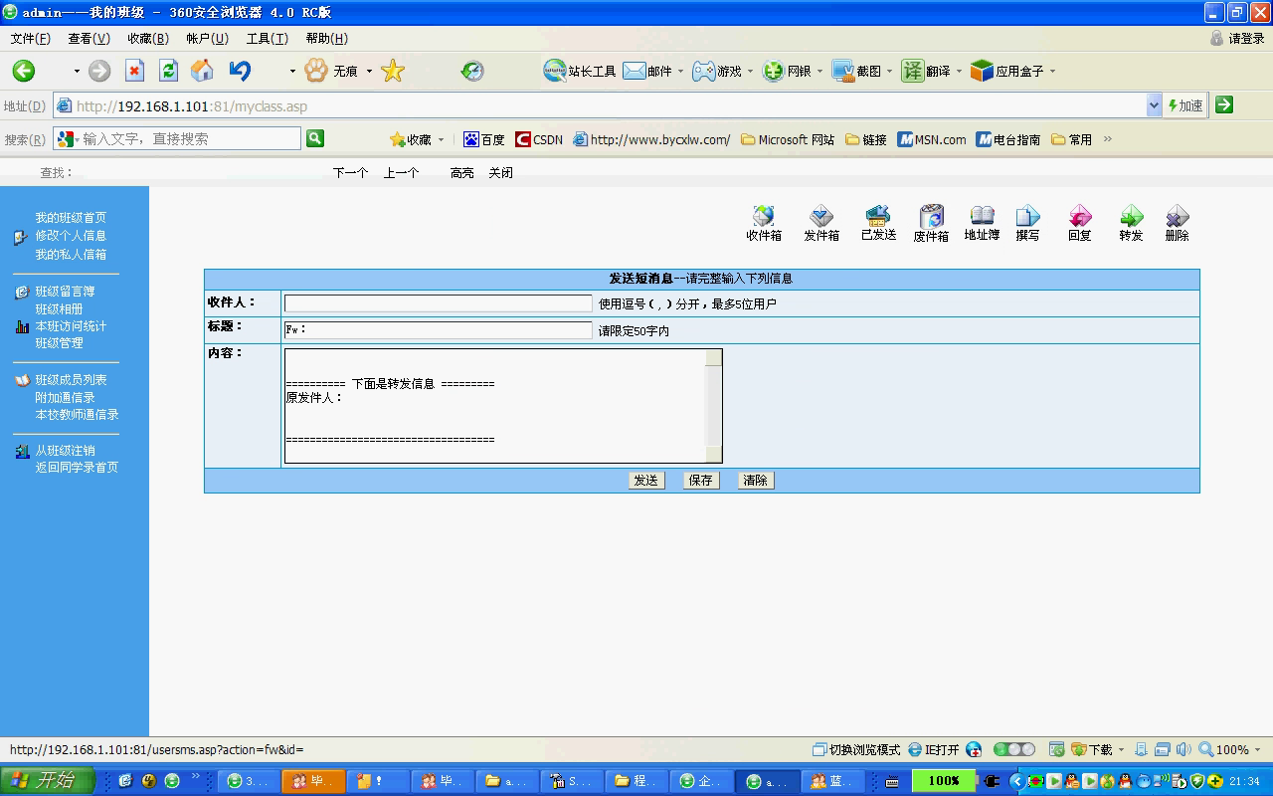Viewport: 1273px width, 796px height.
Task: Click the 清除 clear button
Action: tap(756, 481)
